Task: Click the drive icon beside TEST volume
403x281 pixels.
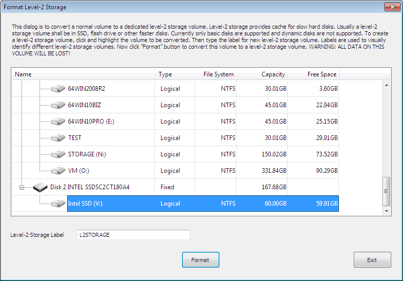Action: pos(58,138)
